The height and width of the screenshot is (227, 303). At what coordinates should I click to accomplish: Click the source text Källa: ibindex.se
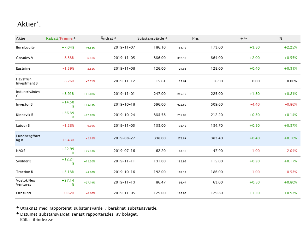(37, 220)
